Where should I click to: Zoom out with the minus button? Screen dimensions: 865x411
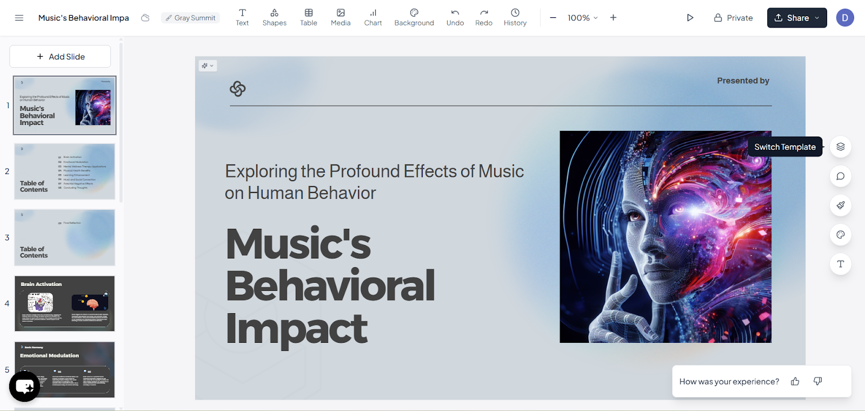tap(553, 18)
